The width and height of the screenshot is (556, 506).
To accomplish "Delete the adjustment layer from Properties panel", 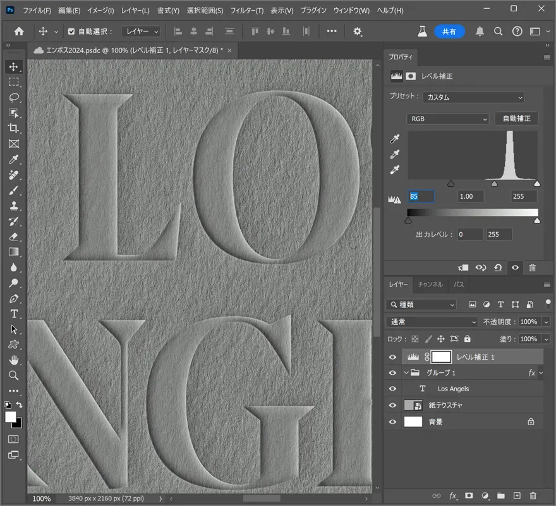I will click(532, 268).
